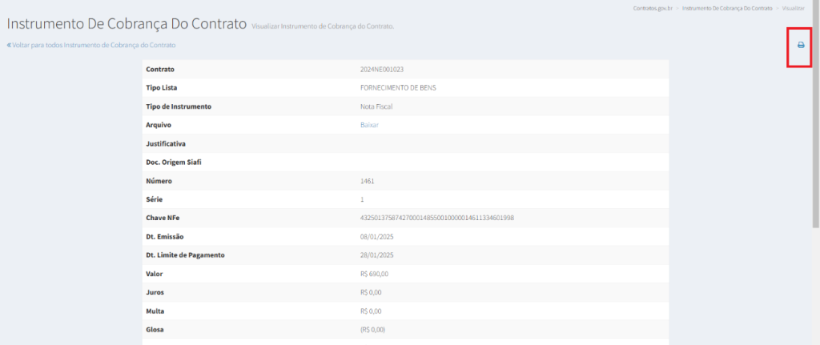Screen dimensions: 820x345
Task: Click the Chave NFe key value
Action: tap(437, 218)
